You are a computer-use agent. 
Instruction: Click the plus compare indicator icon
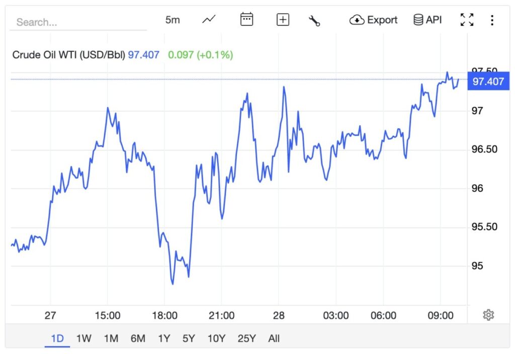[283, 20]
